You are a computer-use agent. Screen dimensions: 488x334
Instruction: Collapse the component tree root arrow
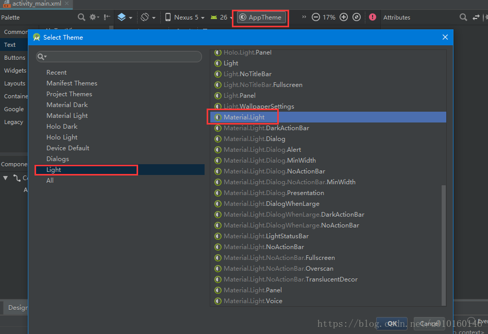[5, 178]
